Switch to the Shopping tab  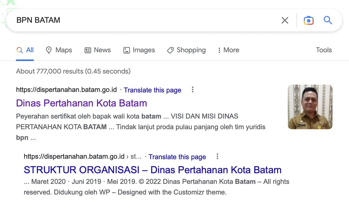186,50
